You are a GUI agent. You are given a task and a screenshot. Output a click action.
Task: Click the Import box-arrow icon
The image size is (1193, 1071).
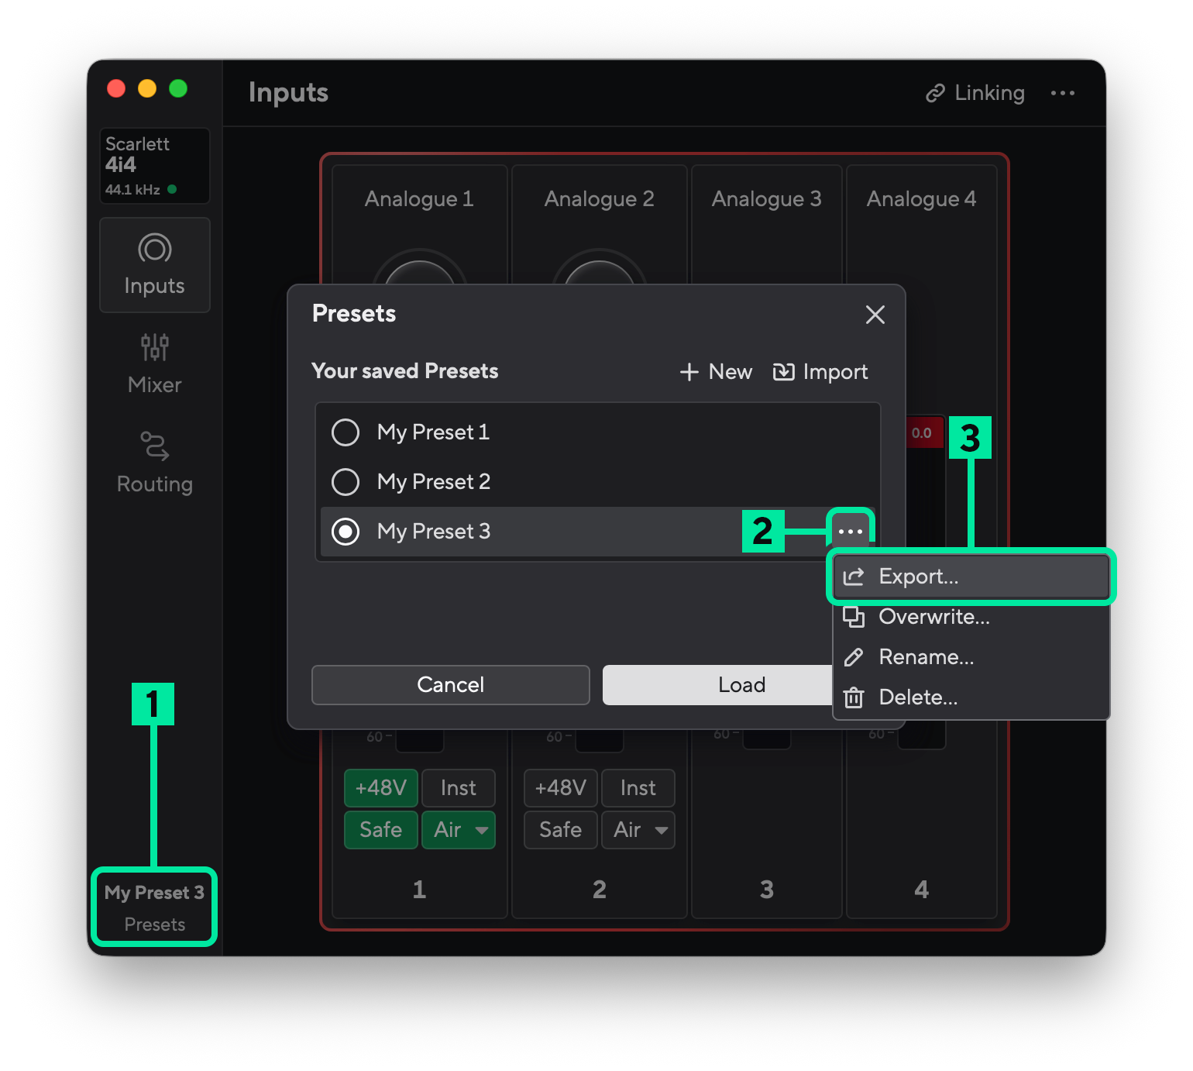click(x=783, y=372)
